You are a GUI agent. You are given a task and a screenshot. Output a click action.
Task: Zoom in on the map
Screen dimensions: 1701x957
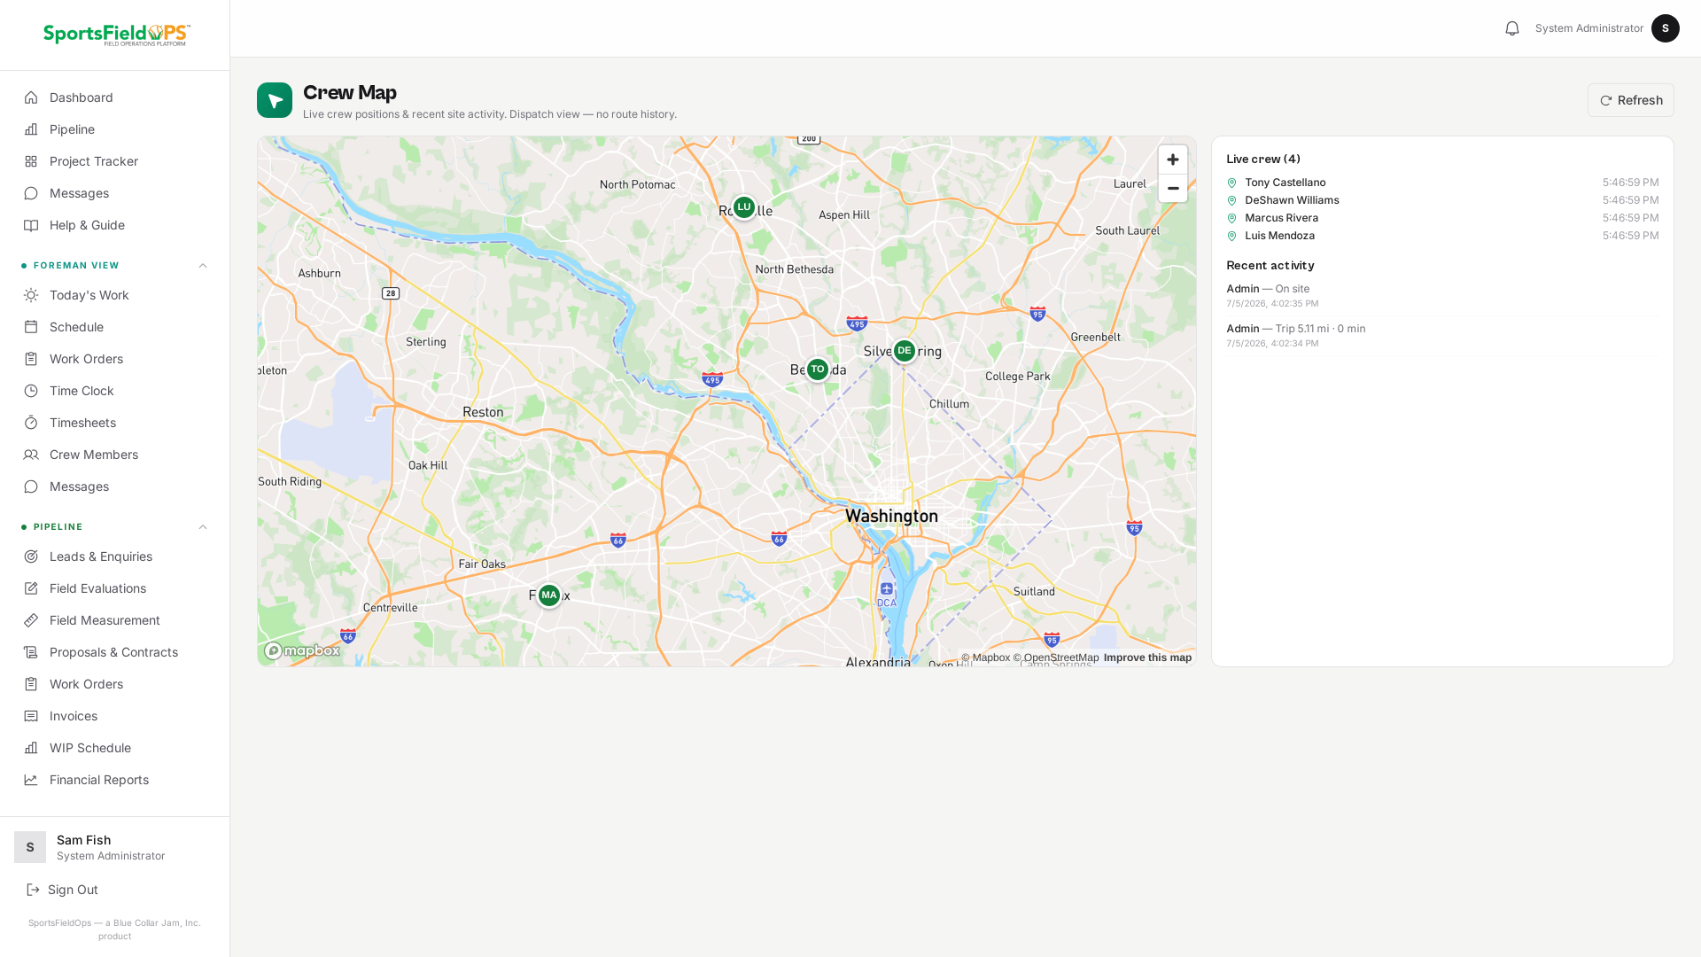[1173, 159]
